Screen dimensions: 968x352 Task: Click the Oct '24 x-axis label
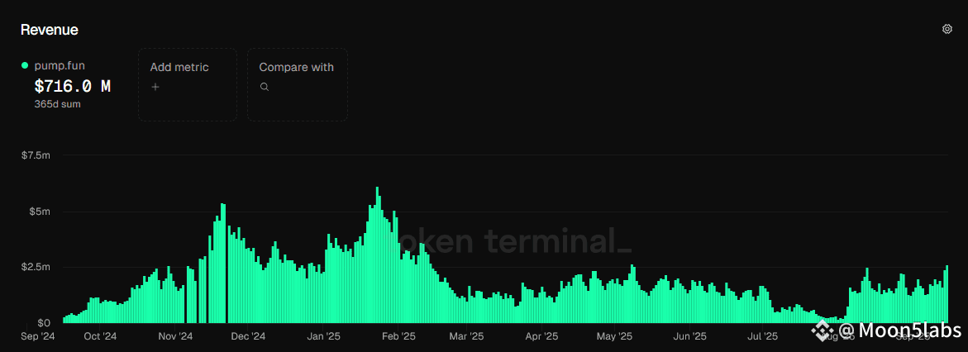coord(100,336)
